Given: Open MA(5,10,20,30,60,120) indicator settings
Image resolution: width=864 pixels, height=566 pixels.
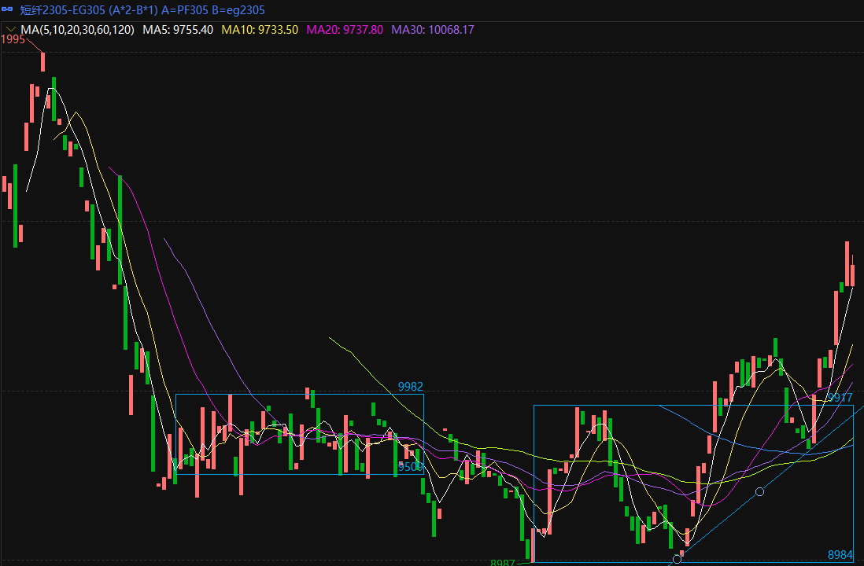Looking at the screenshot, I should [78, 30].
